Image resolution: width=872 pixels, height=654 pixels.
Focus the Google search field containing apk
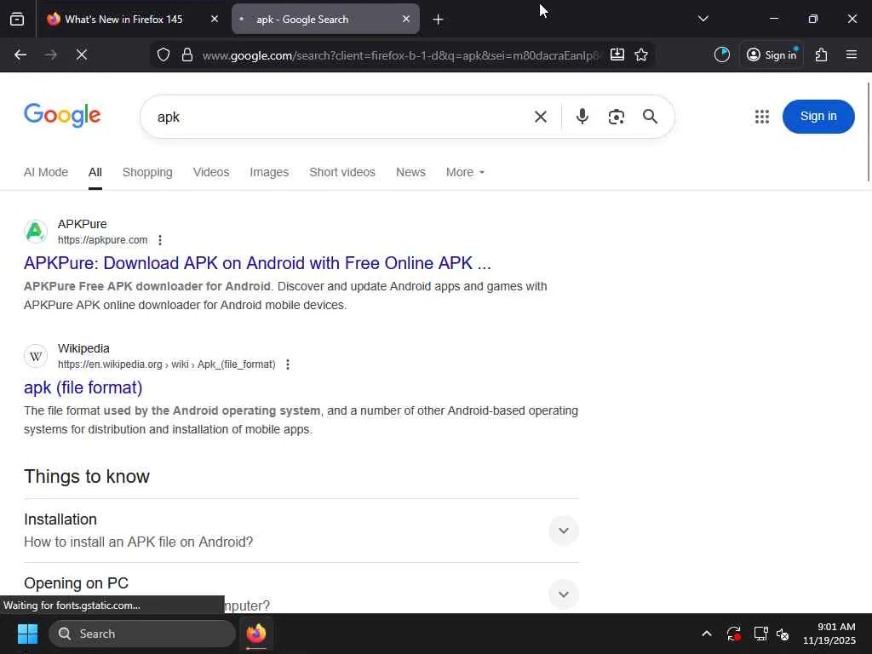point(339,117)
